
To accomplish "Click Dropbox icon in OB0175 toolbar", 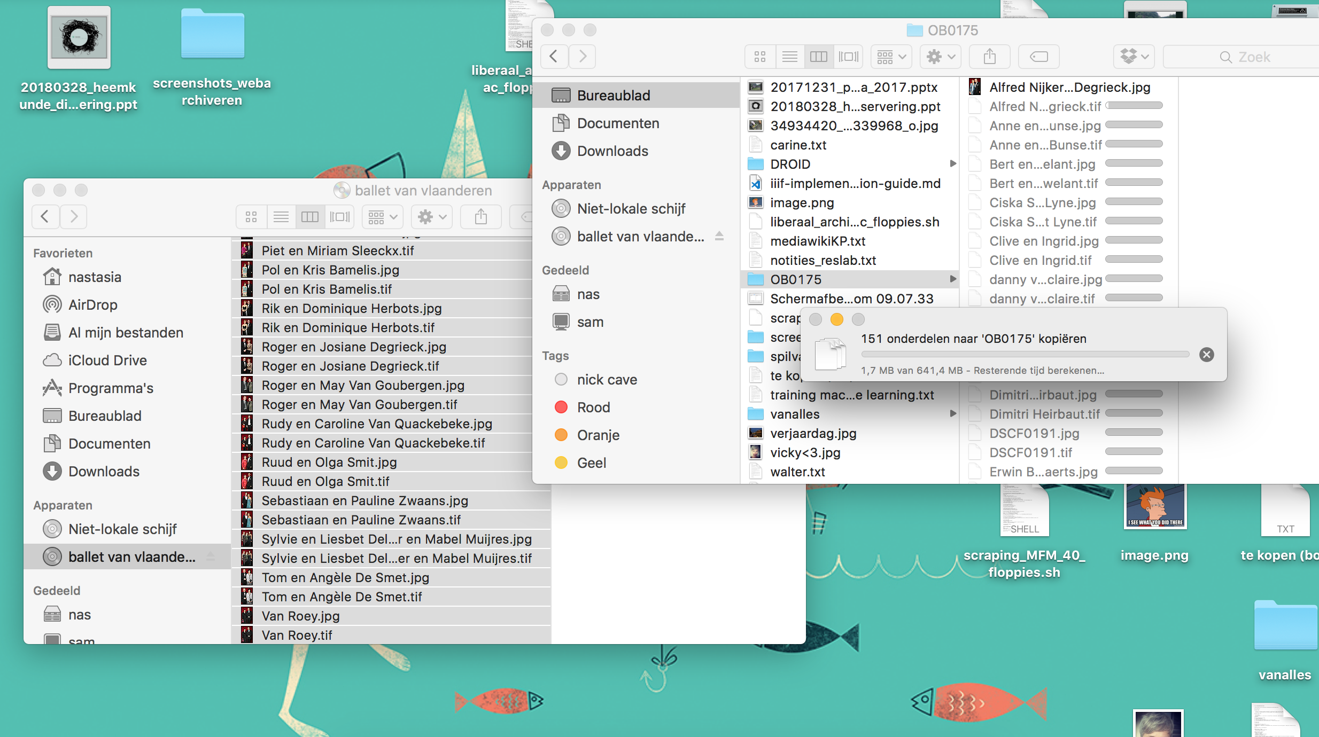I will coord(1134,57).
